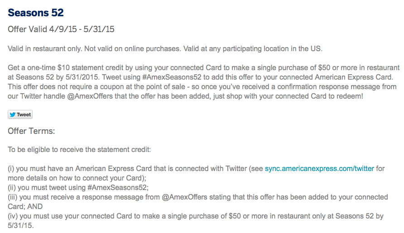Select the Offer Valid 4/9/15 - 5/31/15 line

(61, 29)
